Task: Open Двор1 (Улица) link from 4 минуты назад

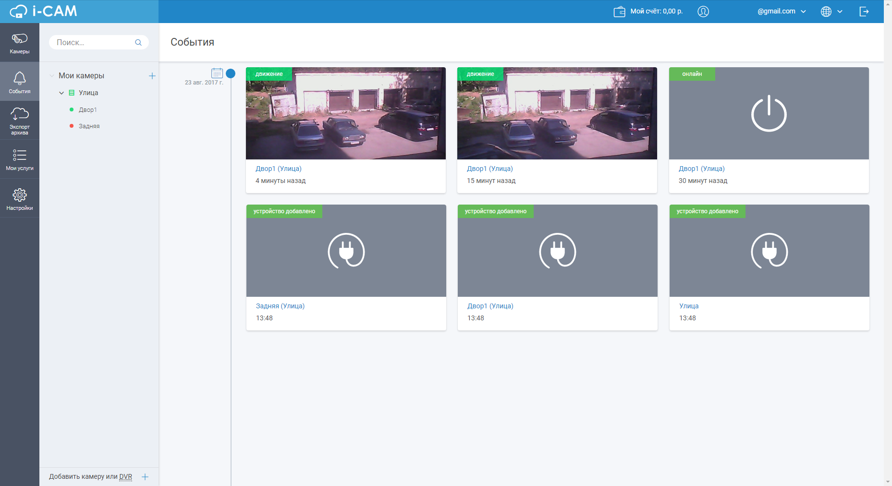Action: point(279,169)
